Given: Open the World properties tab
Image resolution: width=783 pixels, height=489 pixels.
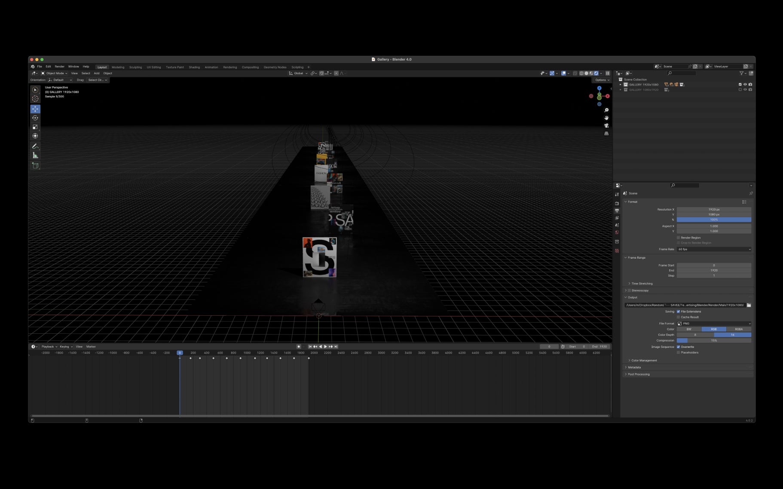Looking at the screenshot, I should pos(617,232).
